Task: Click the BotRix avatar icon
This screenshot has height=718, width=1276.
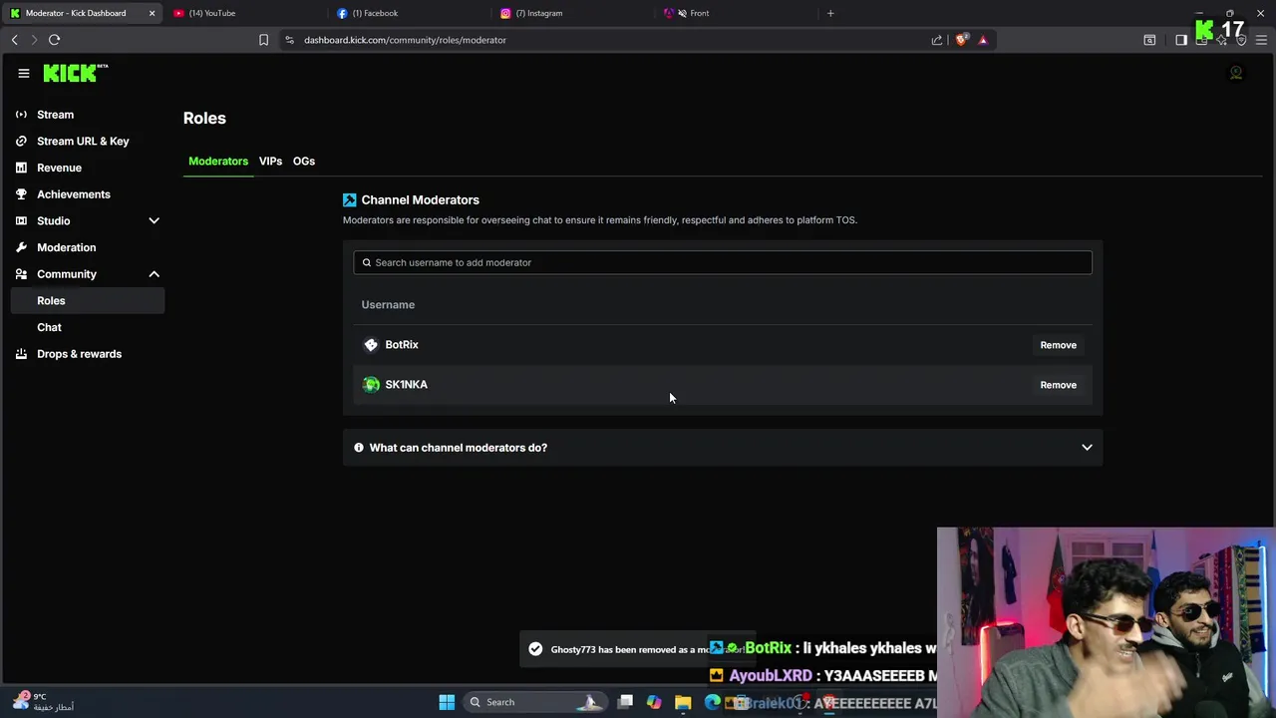Action: pos(371,345)
